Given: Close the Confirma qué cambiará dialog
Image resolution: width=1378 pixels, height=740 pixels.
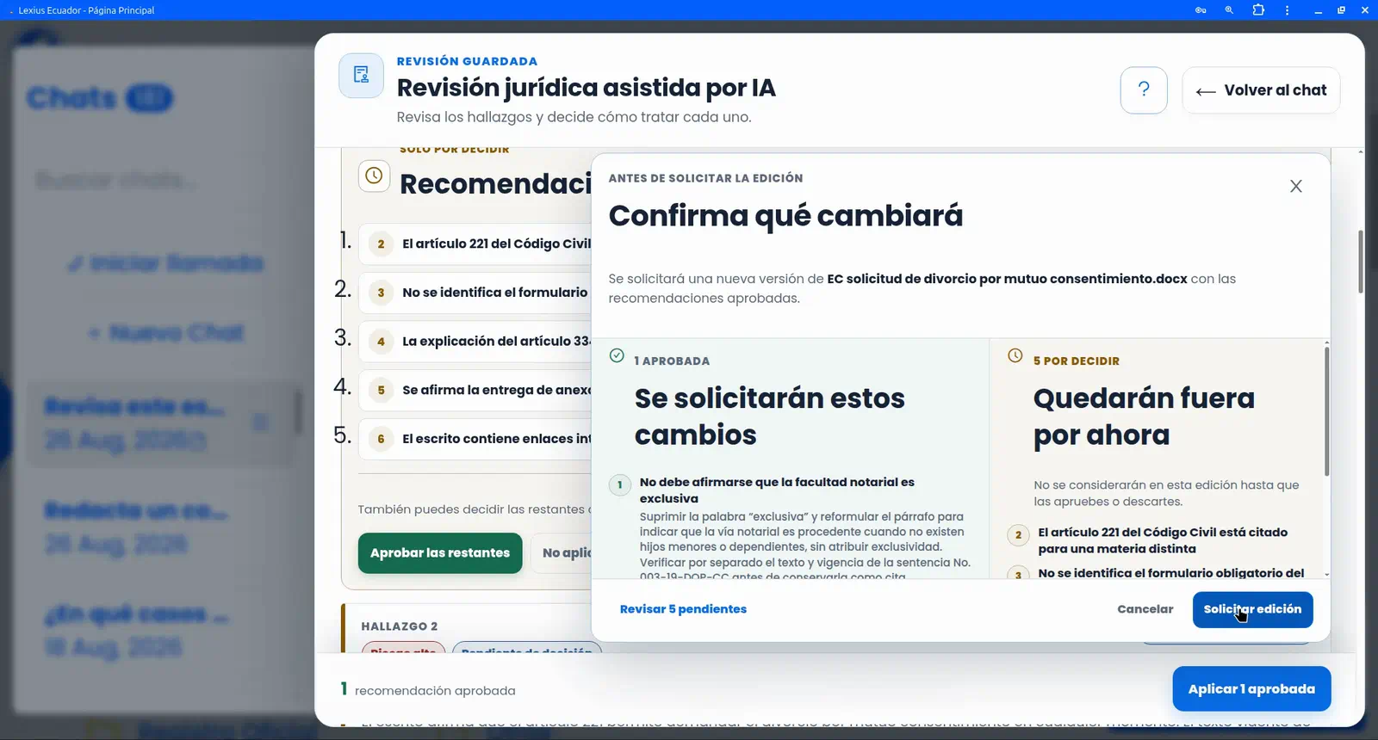Looking at the screenshot, I should pyautogui.click(x=1295, y=186).
